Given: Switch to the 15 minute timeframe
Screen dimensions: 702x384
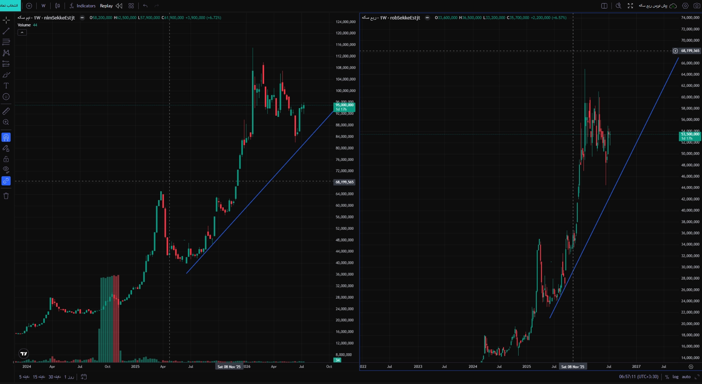Looking at the screenshot, I should [39, 377].
